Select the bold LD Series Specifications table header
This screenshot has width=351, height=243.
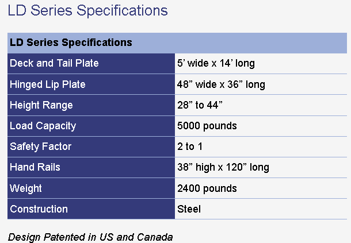(x=71, y=43)
